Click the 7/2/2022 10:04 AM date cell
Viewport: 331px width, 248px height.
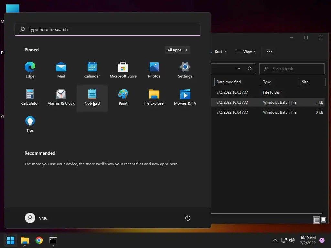232,112
